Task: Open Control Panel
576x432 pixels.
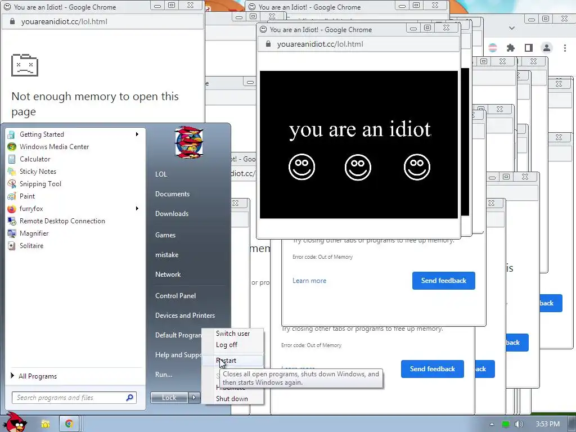Action: click(175, 296)
